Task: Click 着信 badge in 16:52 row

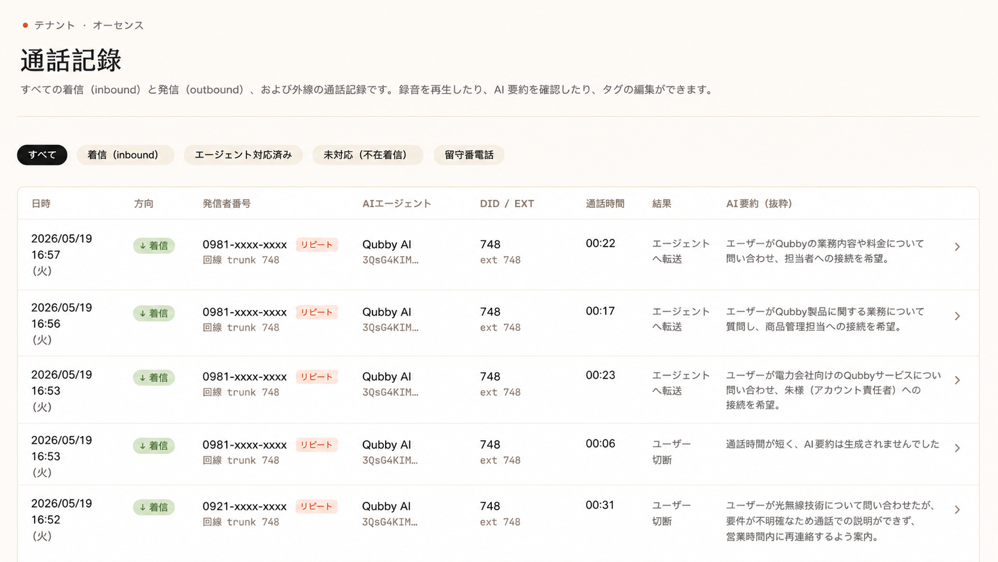Action: [154, 507]
